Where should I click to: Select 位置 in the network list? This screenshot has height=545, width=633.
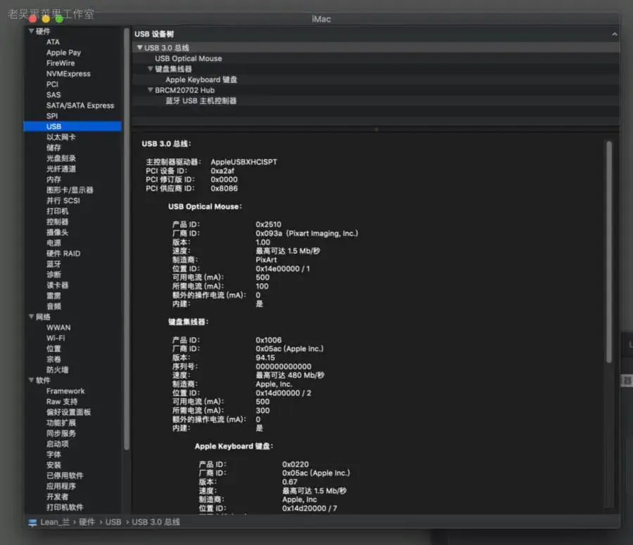tap(53, 348)
